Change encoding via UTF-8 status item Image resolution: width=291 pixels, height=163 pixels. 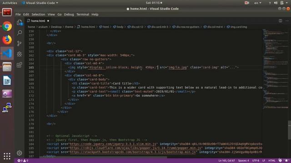click(x=256, y=161)
